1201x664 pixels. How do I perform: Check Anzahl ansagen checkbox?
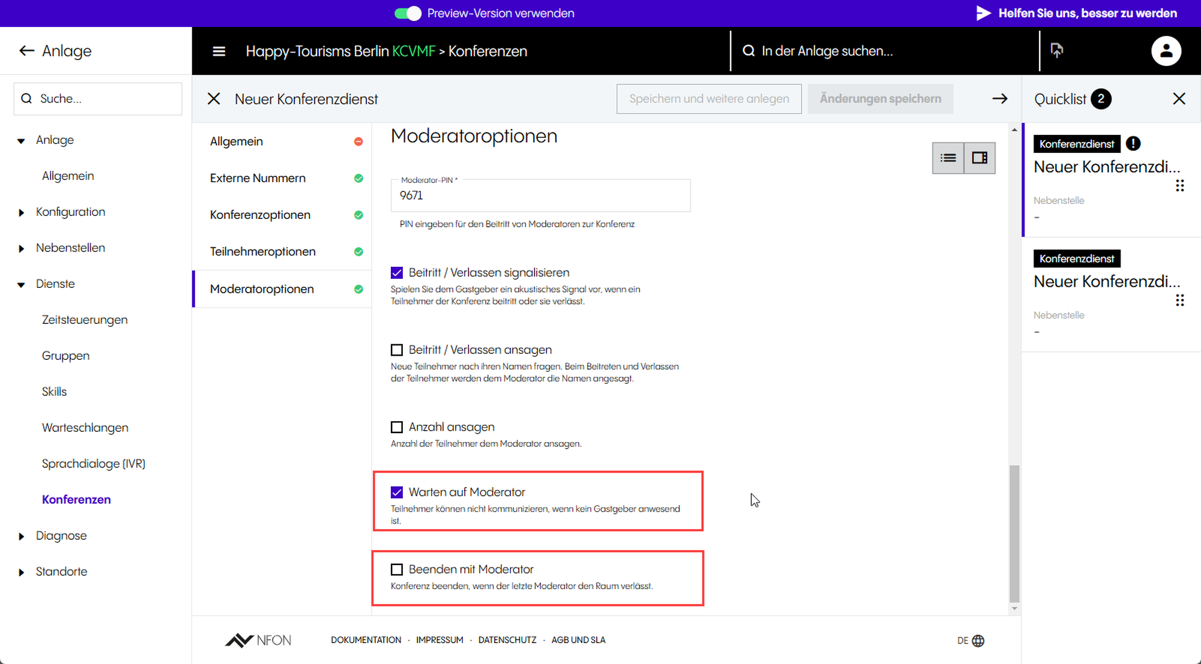[x=397, y=427]
